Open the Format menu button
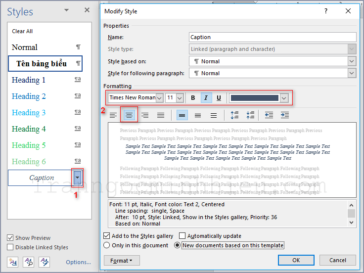Screen dimensions: 364x273 (122, 260)
